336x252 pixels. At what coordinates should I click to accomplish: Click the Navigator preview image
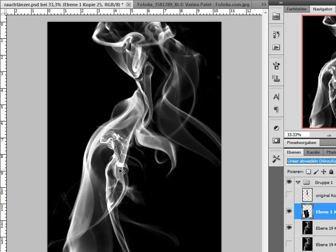coord(319,72)
